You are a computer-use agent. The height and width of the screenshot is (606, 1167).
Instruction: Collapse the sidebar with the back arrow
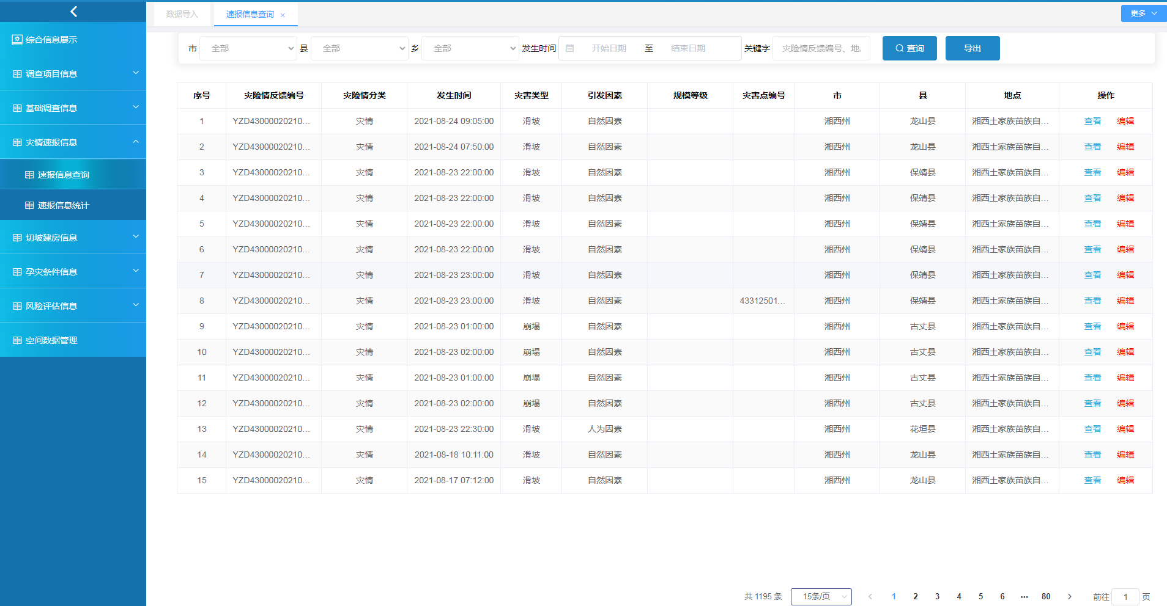(73, 11)
